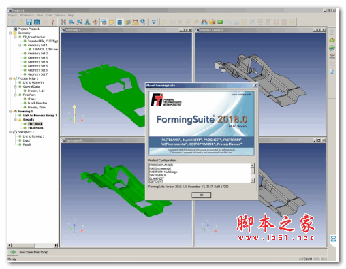Select Link to Forming 1 item
The height and width of the screenshot is (269, 346).
point(33,136)
